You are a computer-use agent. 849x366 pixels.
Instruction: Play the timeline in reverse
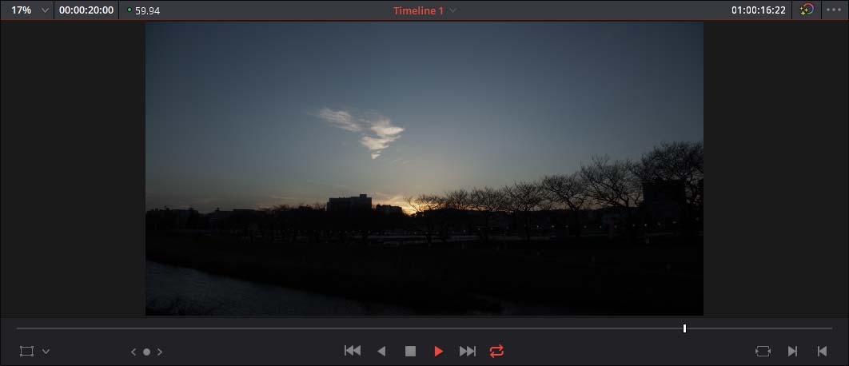coord(381,352)
